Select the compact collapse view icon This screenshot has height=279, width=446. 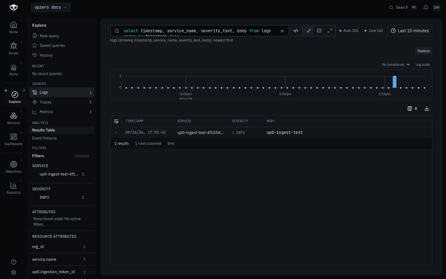coord(309,31)
